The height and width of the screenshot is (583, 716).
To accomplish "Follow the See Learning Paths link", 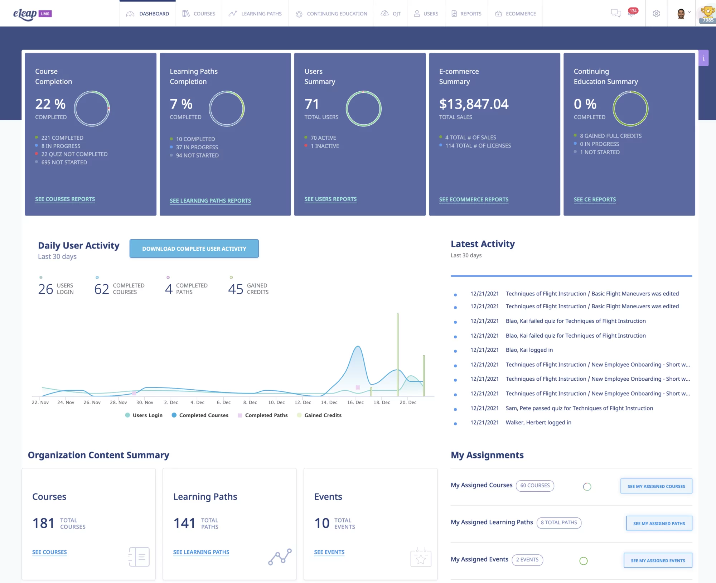I will coord(201,552).
